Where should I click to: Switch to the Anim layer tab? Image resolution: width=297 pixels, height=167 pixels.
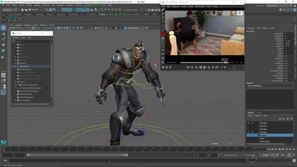(x=259, y=113)
